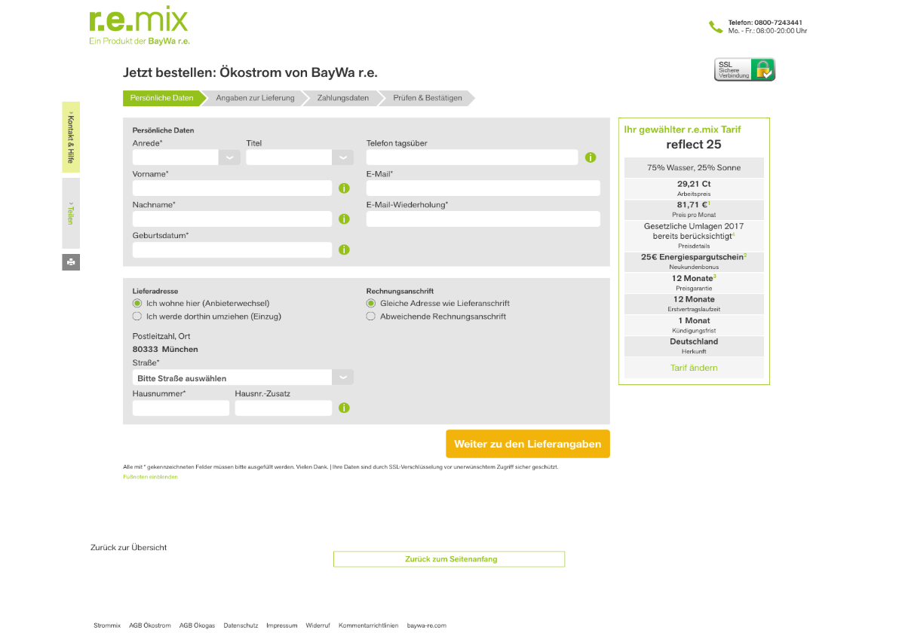Click the info icon beside Hausnummer
Screen dimensions: 905x633
pyautogui.click(x=345, y=407)
